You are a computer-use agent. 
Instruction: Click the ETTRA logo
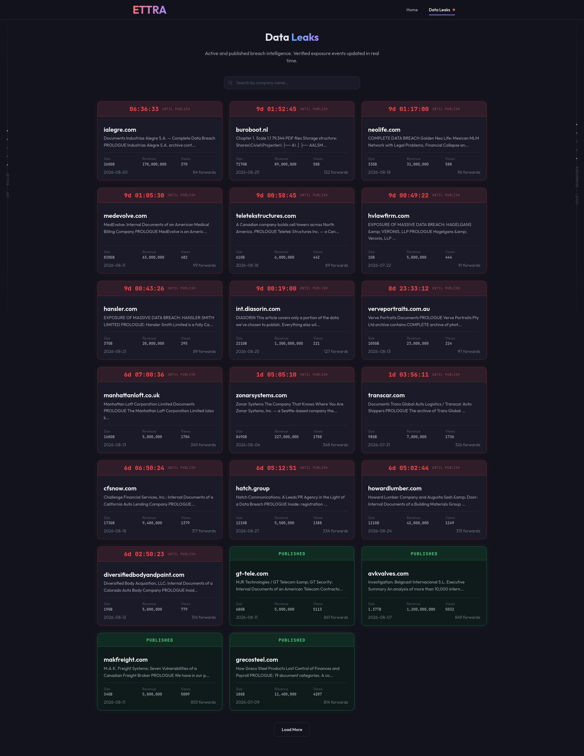[x=149, y=10]
